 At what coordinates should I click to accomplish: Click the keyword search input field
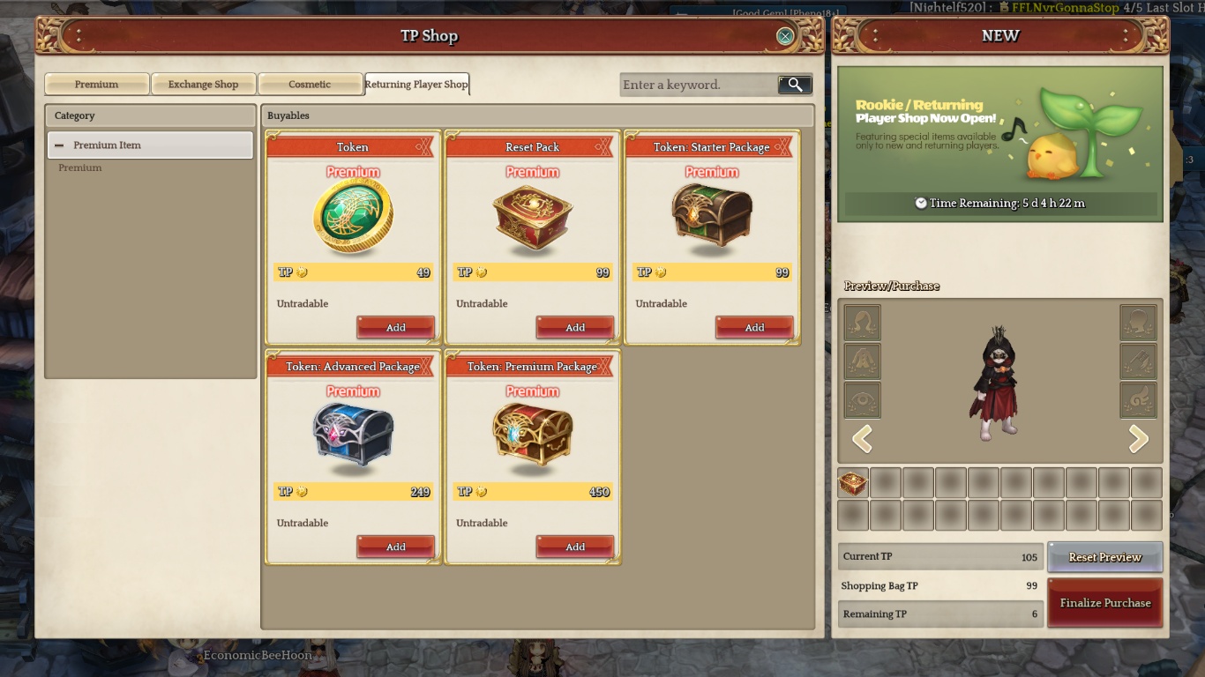click(698, 85)
